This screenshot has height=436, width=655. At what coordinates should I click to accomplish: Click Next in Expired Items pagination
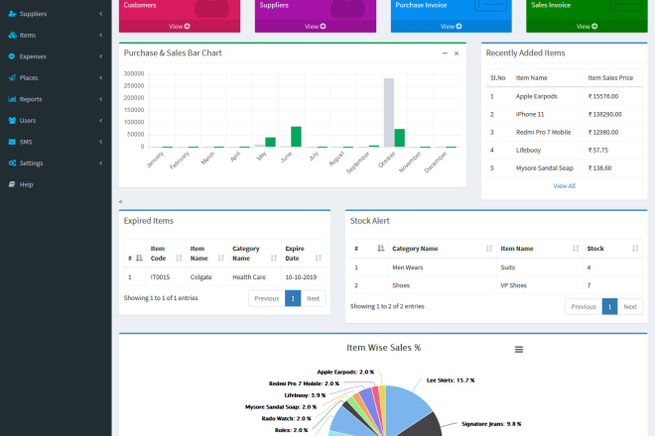(x=313, y=298)
